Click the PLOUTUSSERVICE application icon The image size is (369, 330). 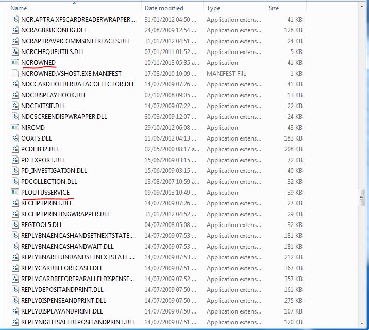point(15,192)
